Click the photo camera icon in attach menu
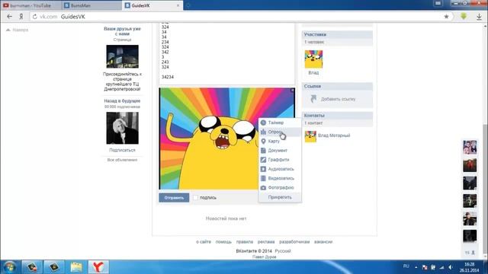 (x=263, y=188)
